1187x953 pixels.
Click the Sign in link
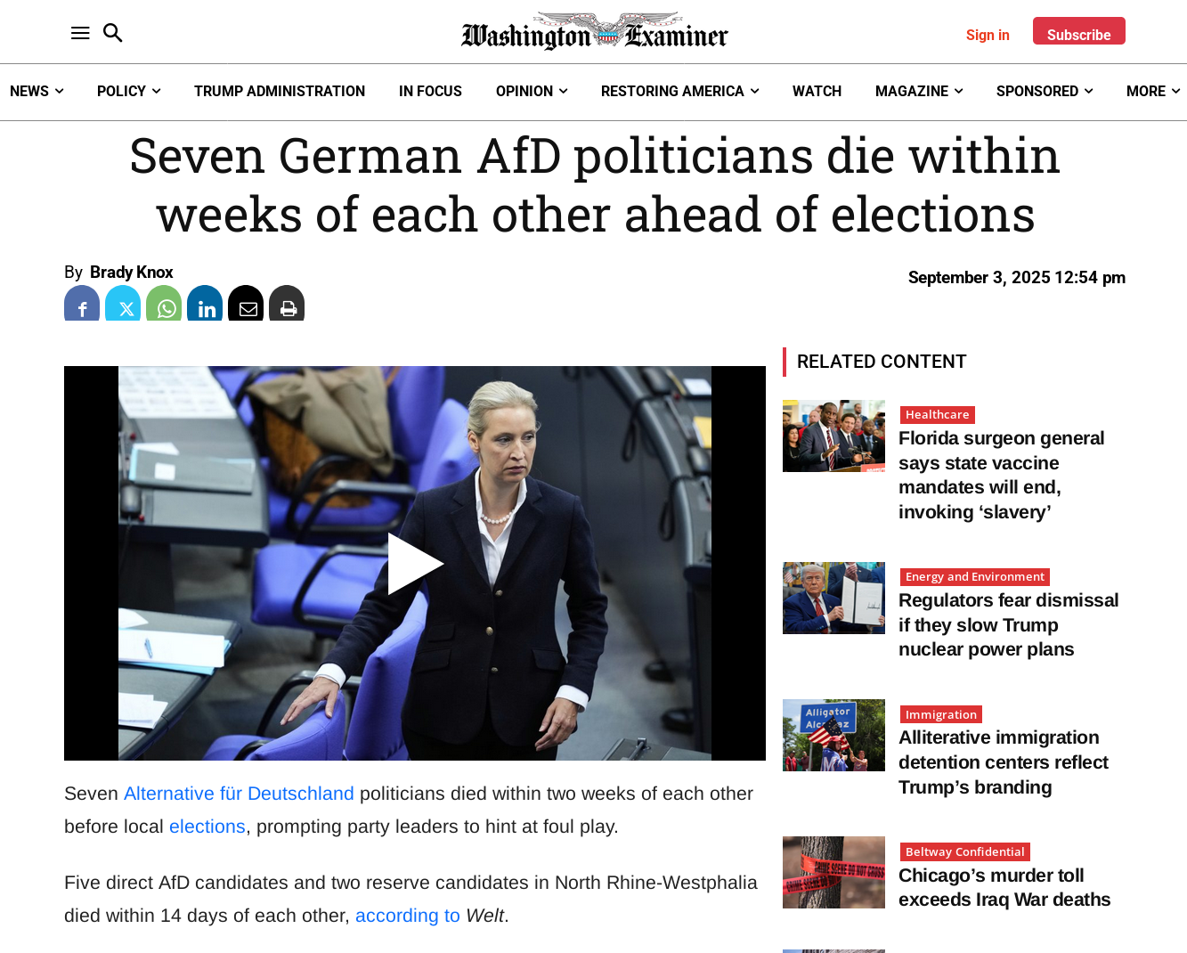tap(988, 35)
